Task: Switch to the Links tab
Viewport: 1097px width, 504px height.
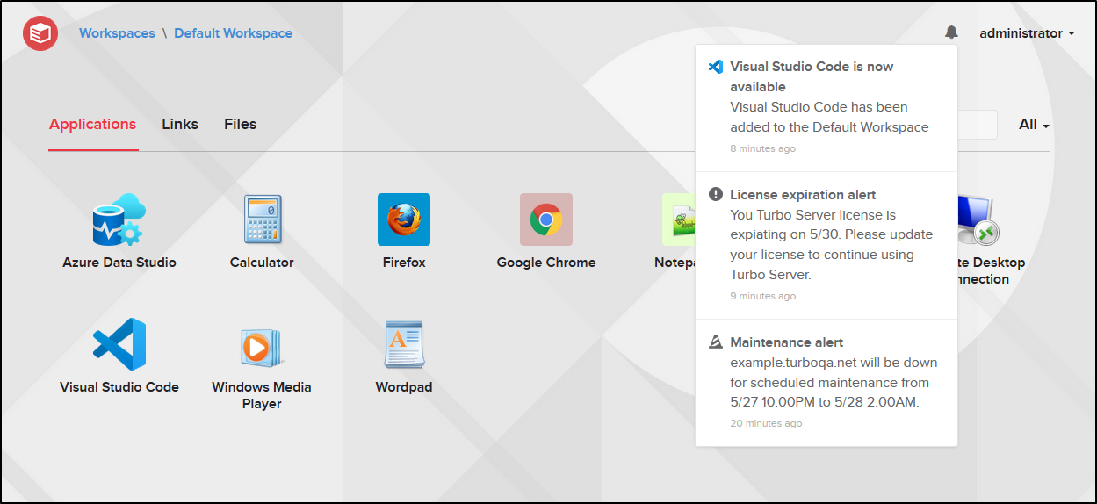Action: (180, 125)
